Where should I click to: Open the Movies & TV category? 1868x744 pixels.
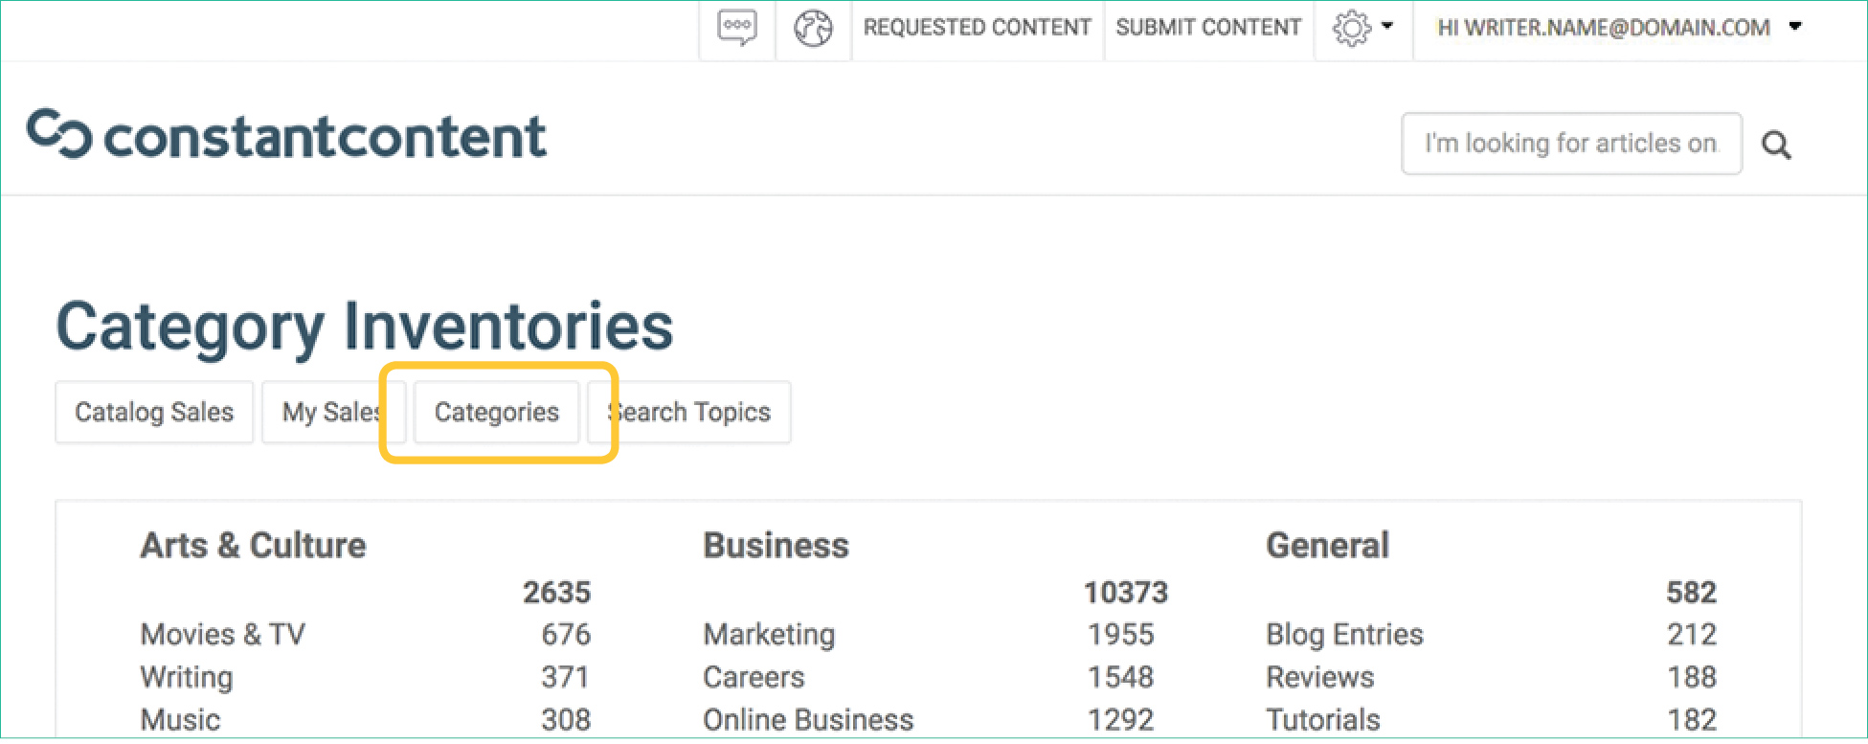(223, 634)
